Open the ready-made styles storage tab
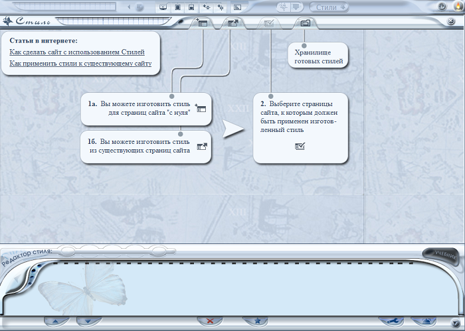465x331 pixels. click(x=305, y=23)
